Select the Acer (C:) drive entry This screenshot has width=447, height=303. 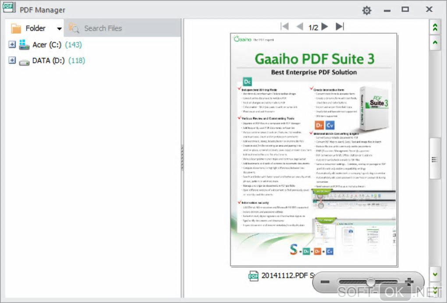click(47, 45)
